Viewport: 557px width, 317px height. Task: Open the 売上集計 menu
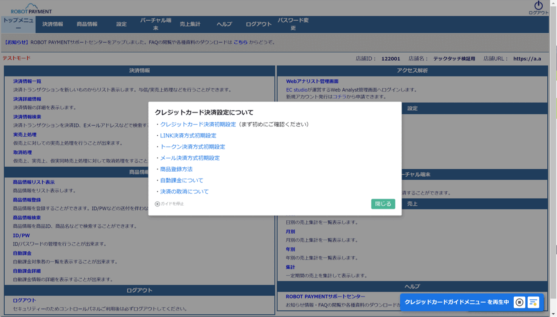(x=190, y=24)
